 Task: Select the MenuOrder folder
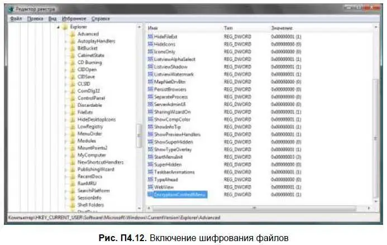[89, 134]
